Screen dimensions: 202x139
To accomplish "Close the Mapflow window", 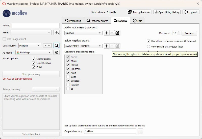I will (198, 4).
